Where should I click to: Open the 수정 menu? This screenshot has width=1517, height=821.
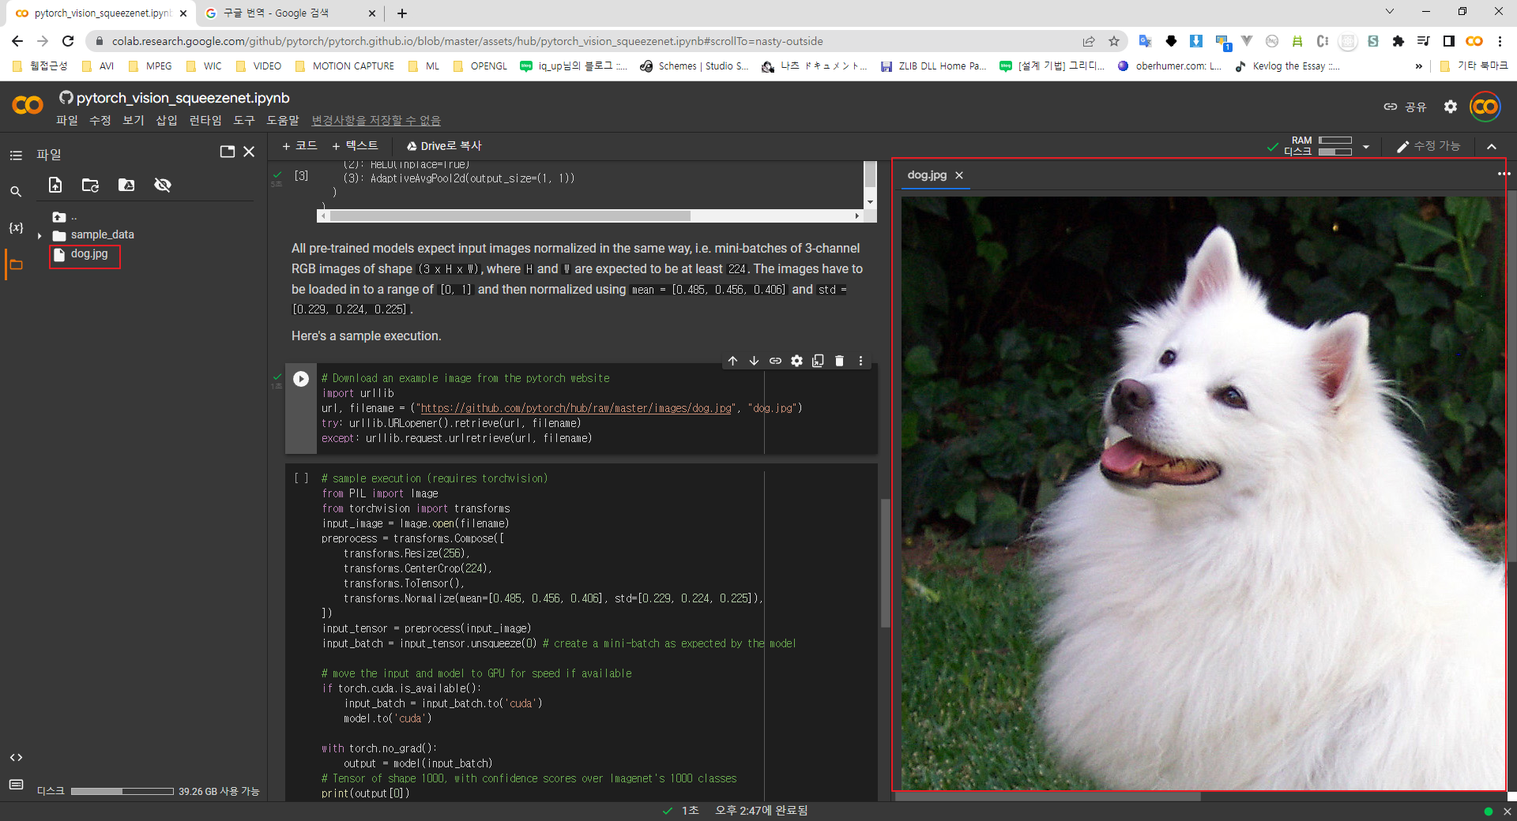tap(100, 120)
